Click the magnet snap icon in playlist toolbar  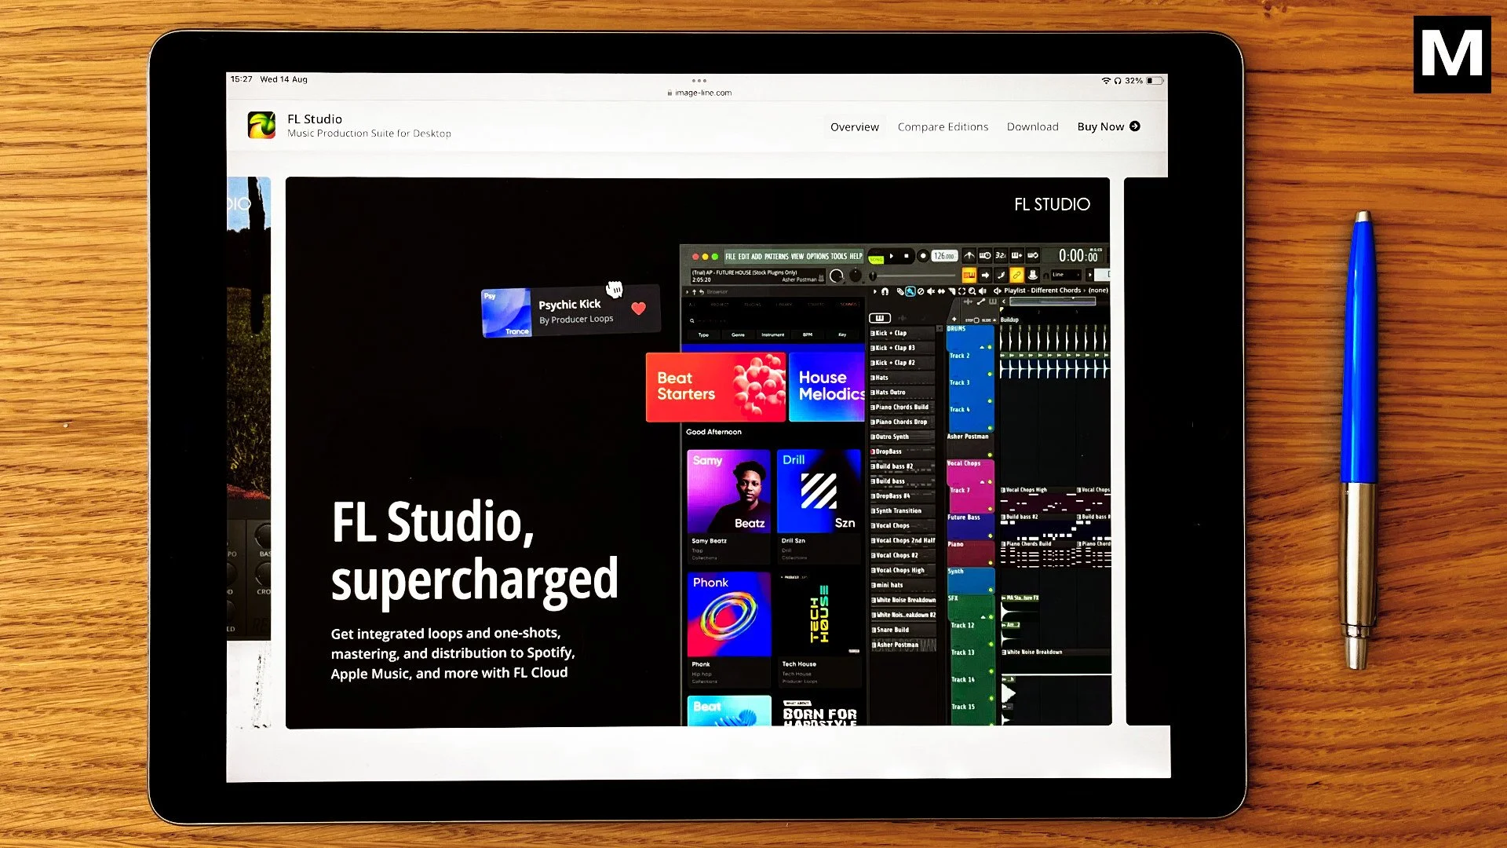885,291
